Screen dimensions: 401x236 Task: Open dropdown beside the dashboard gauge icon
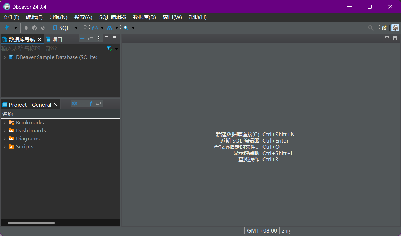[102, 28]
